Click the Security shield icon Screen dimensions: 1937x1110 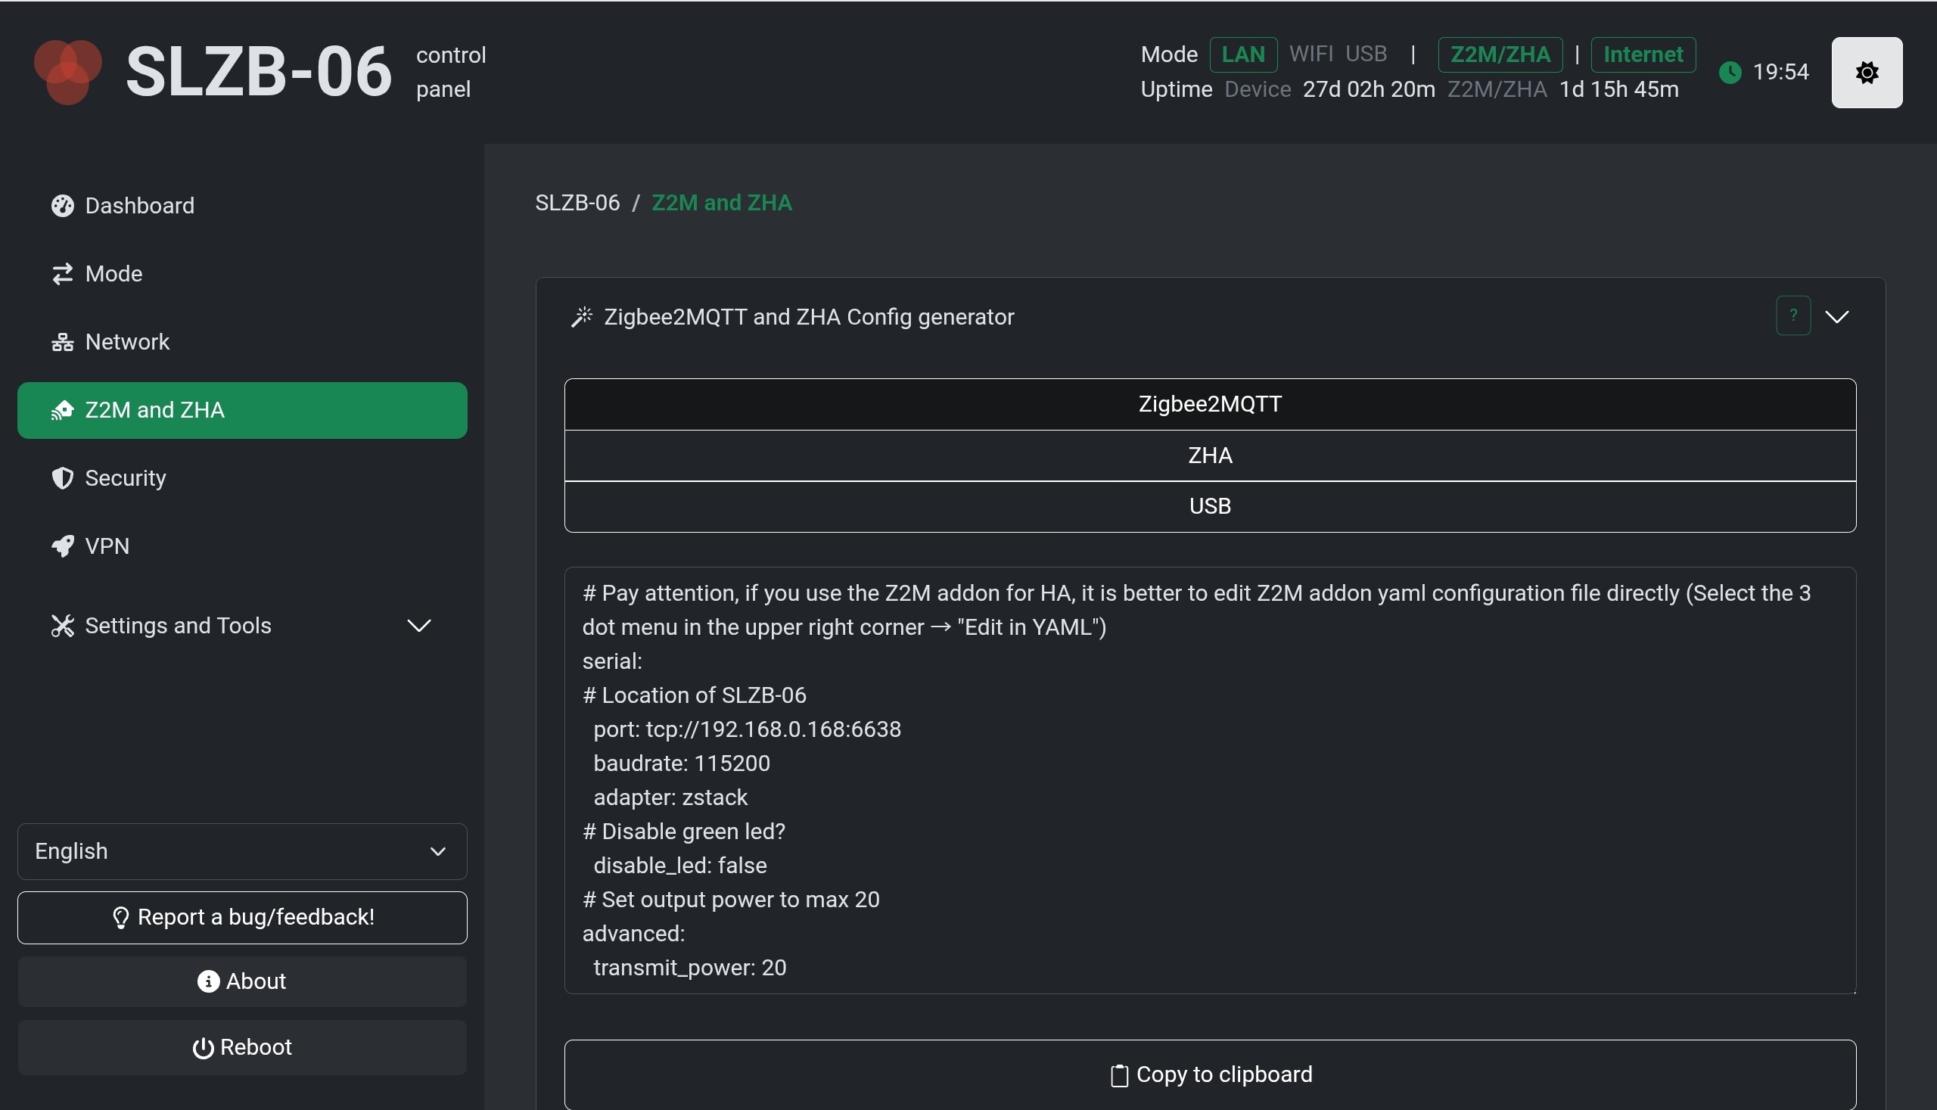pyautogui.click(x=63, y=478)
